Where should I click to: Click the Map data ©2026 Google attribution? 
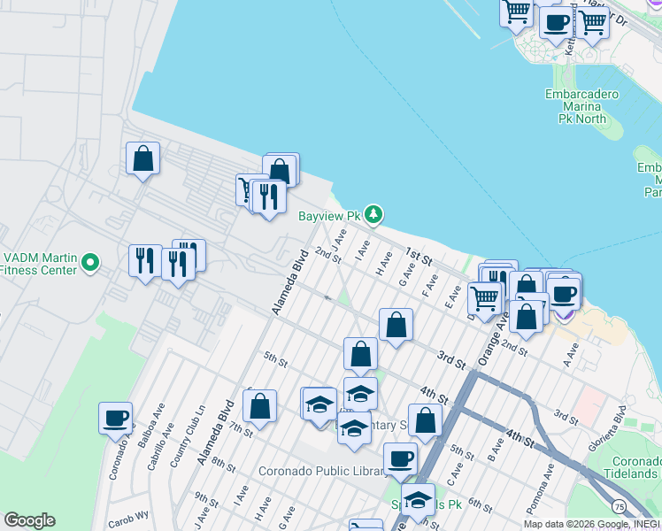[x=591, y=525]
